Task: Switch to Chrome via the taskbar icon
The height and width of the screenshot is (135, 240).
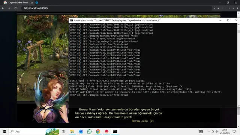Action: [98, 132]
